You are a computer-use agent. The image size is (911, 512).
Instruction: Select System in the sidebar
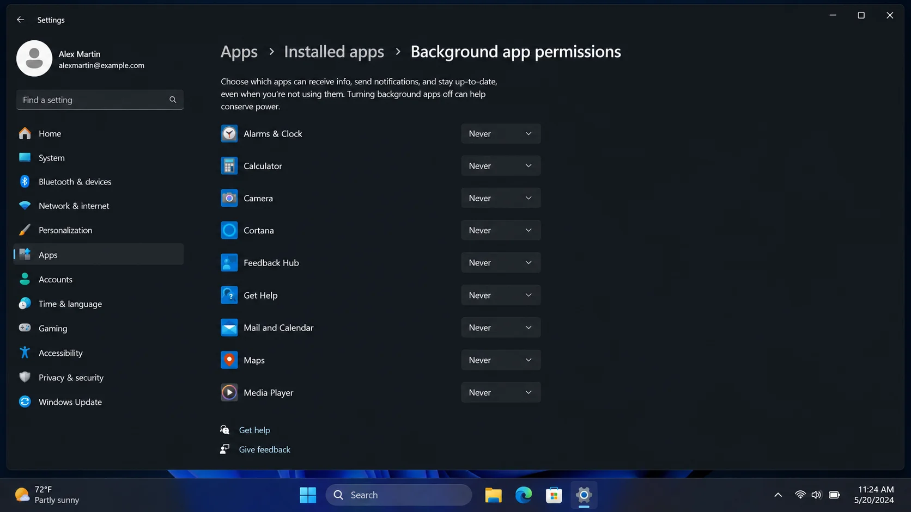pyautogui.click(x=99, y=158)
